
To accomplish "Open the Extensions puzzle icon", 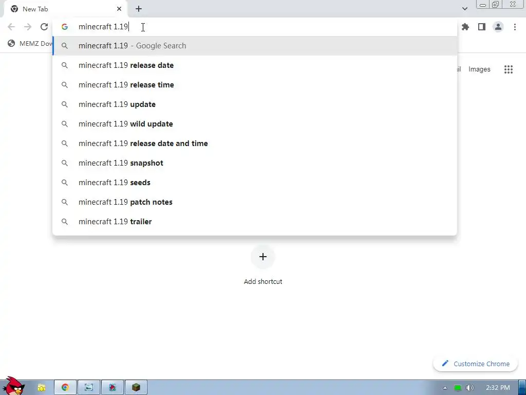I will point(465,27).
